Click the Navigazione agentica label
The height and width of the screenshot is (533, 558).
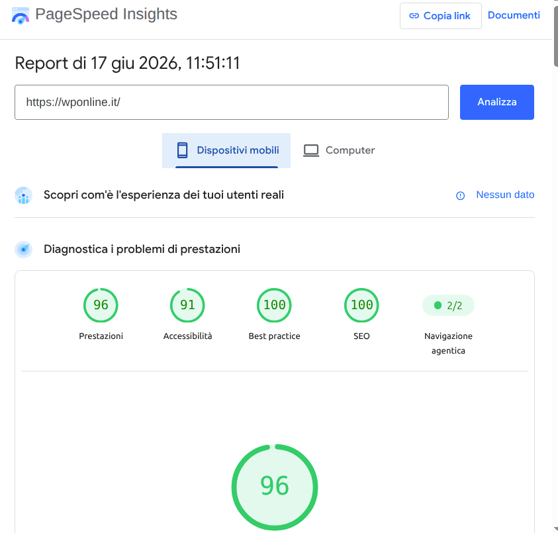pyautogui.click(x=448, y=343)
